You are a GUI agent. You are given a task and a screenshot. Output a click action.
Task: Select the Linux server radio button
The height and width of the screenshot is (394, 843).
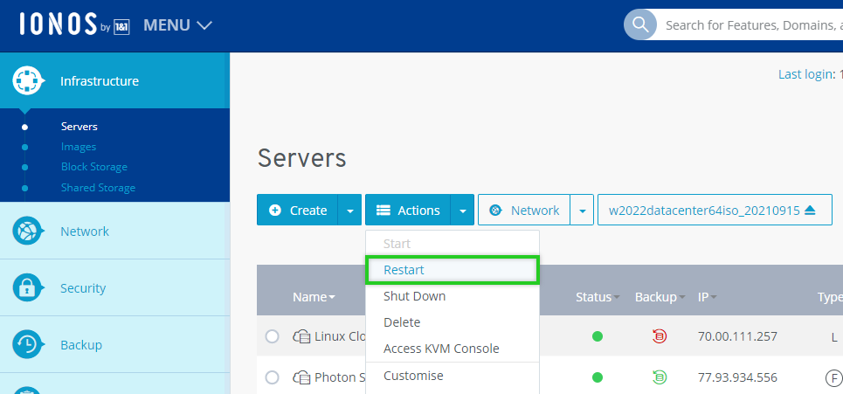272,336
